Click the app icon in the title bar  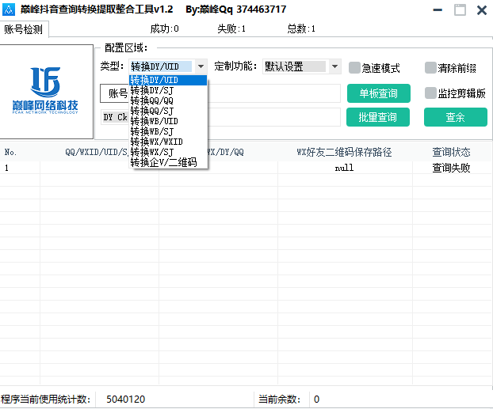(x=10, y=9)
